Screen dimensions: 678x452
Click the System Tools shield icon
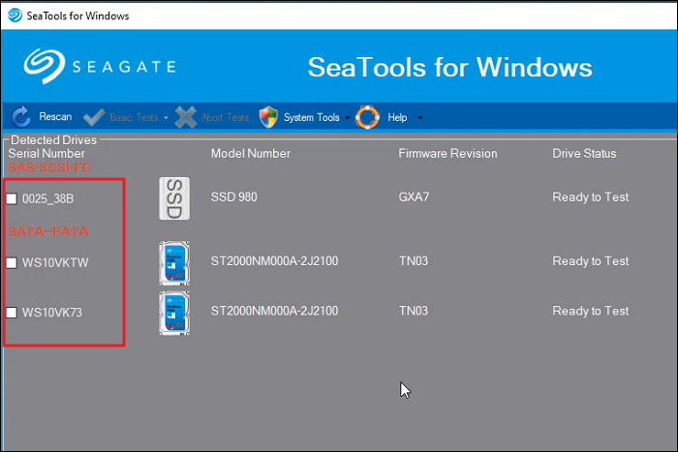click(x=268, y=117)
